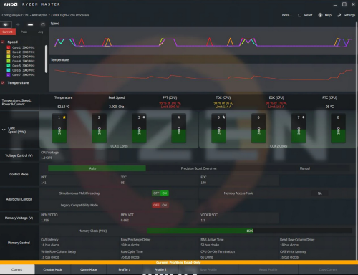This screenshot has height=275, width=358.
Task: Collapse the Core Speed (MHz) section chevron
Action: [4, 130]
